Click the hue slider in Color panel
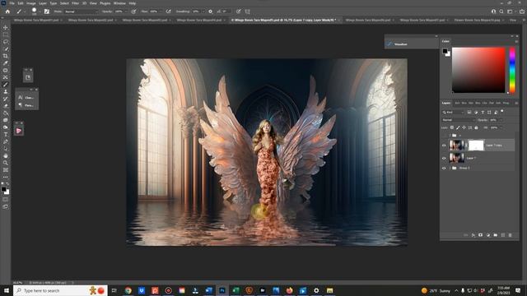 pyautogui.click(x=512, y=70)
